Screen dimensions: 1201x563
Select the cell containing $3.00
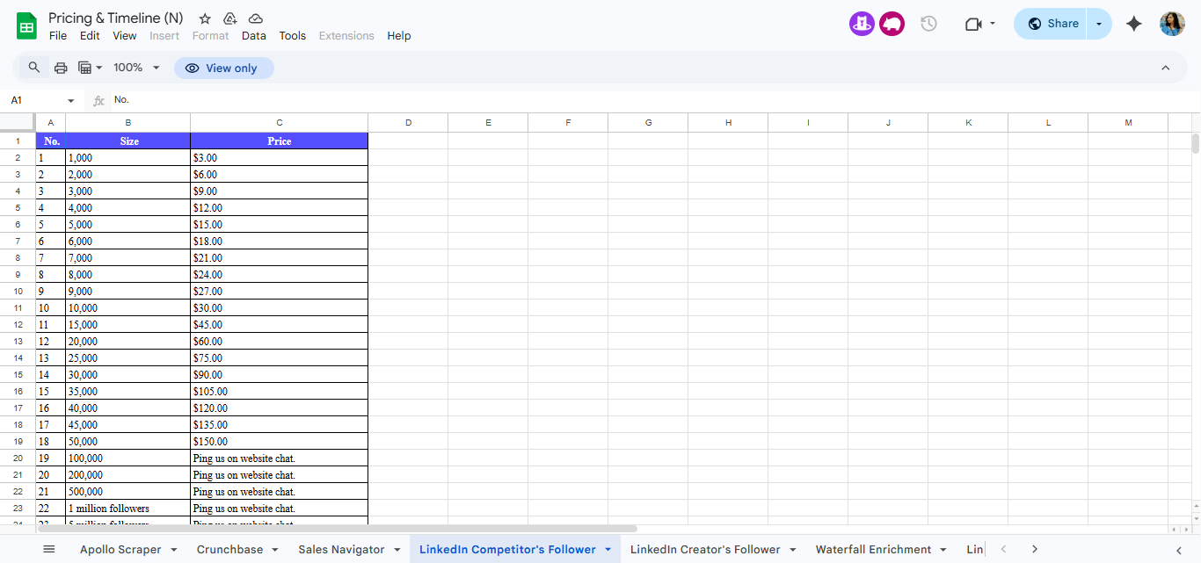[x=279, y=158]
